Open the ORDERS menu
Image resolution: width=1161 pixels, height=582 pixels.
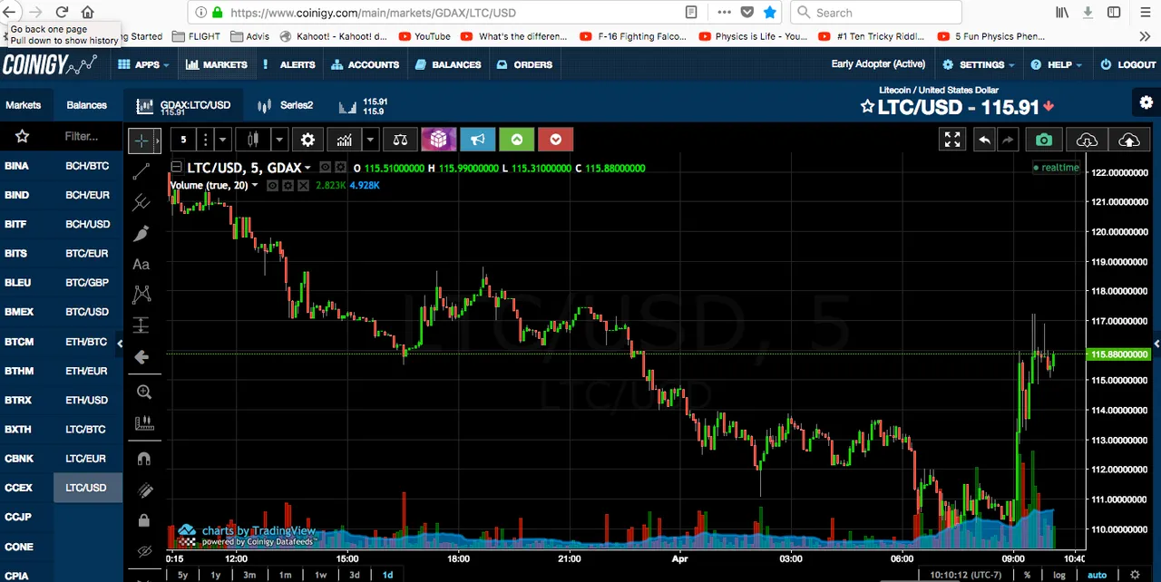tap(524, 64)
